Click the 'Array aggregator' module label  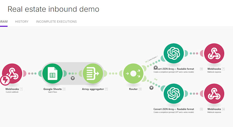(x=93, y=89)
